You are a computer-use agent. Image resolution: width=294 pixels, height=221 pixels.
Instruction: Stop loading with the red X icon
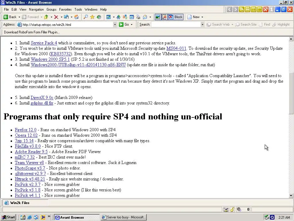pos(56,17)
